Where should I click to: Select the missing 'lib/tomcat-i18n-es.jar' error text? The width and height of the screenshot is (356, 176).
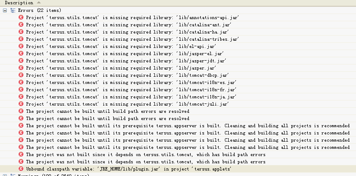point(131,82)
